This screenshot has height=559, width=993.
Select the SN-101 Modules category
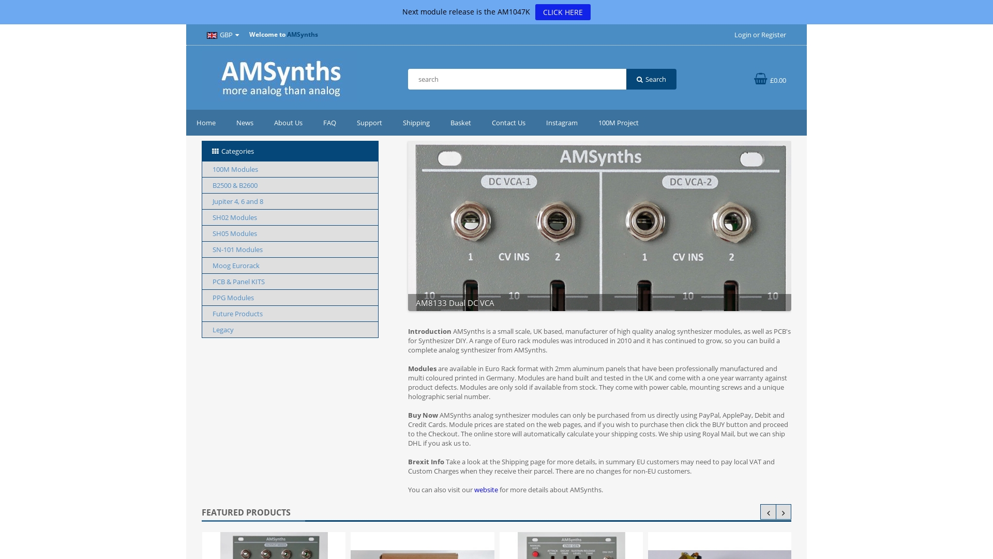(290, 249)
